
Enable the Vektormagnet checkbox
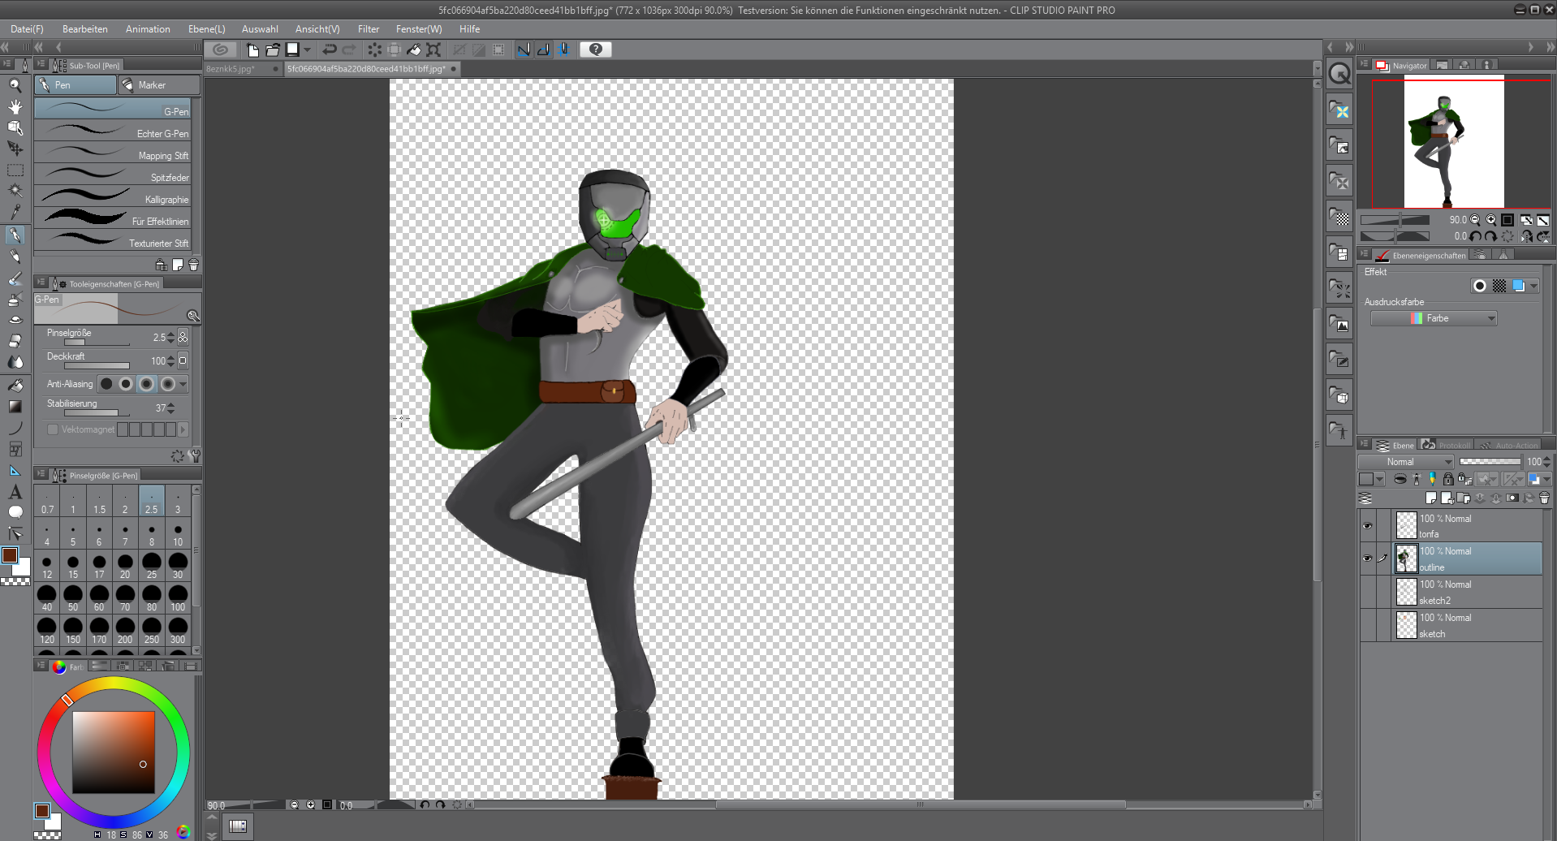pos(53,429)
